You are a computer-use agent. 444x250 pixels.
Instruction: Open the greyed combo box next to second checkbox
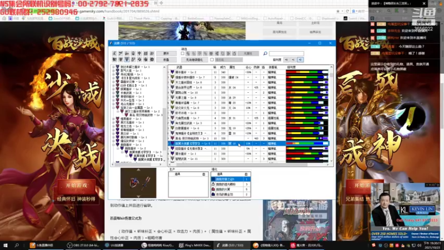click(229, 60)
